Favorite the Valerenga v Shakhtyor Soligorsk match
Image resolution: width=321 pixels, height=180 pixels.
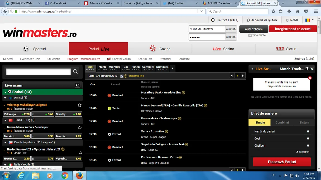click(80, 105)
